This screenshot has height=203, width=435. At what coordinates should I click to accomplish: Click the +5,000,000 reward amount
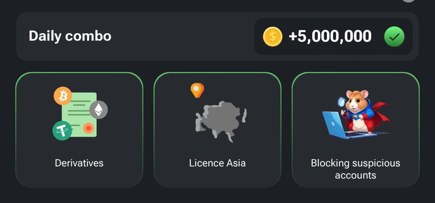click(330, 36)
